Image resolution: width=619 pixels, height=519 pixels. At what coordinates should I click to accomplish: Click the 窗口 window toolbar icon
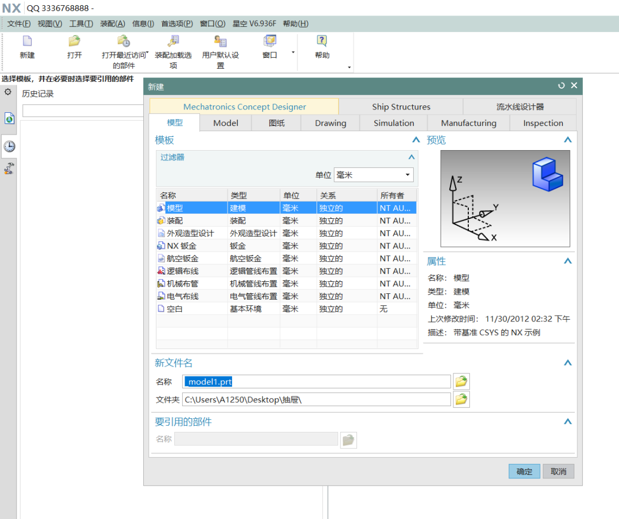point(269,41)
